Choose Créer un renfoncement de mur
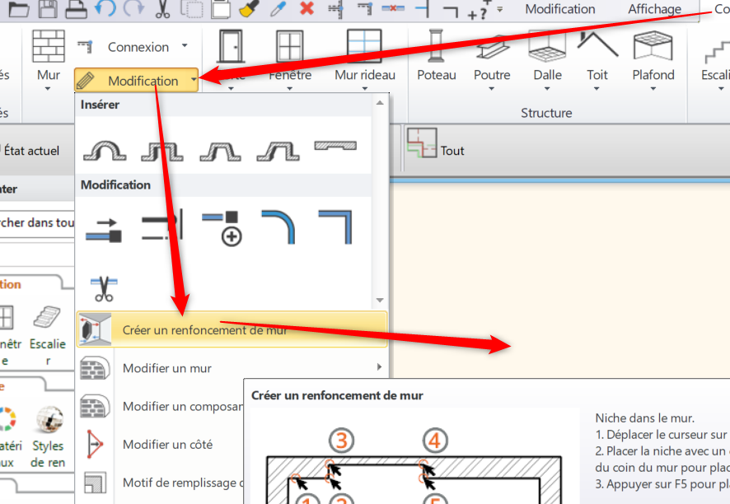This screenshot has width=730, height=504. click(x=232, y=329)
